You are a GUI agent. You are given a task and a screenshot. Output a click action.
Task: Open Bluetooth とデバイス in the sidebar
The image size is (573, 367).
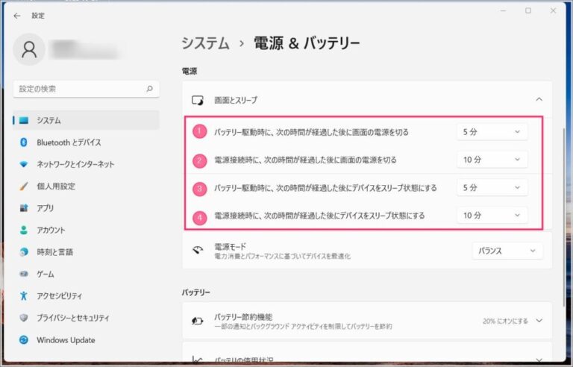pos(69,142)
